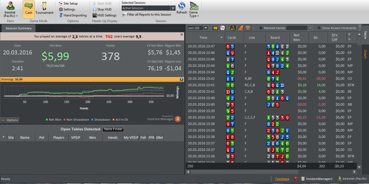Image resolution: width=369 pixels, height=184 pixels.
Task: Sort open tables by Site column
Action: pos(11,137)
